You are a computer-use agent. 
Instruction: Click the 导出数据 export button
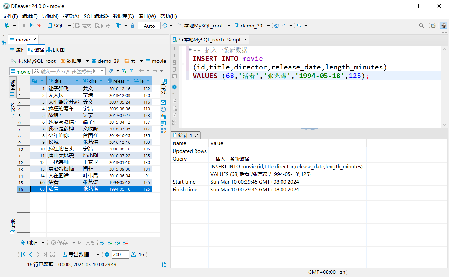pyautogui.click(x=77, y=254)
